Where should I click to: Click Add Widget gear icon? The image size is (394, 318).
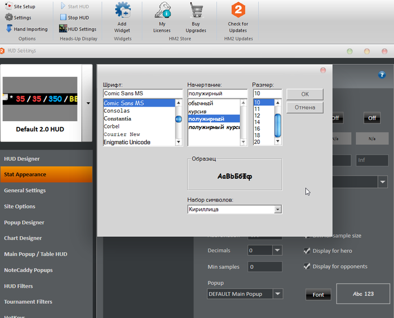tap(122, 10)
